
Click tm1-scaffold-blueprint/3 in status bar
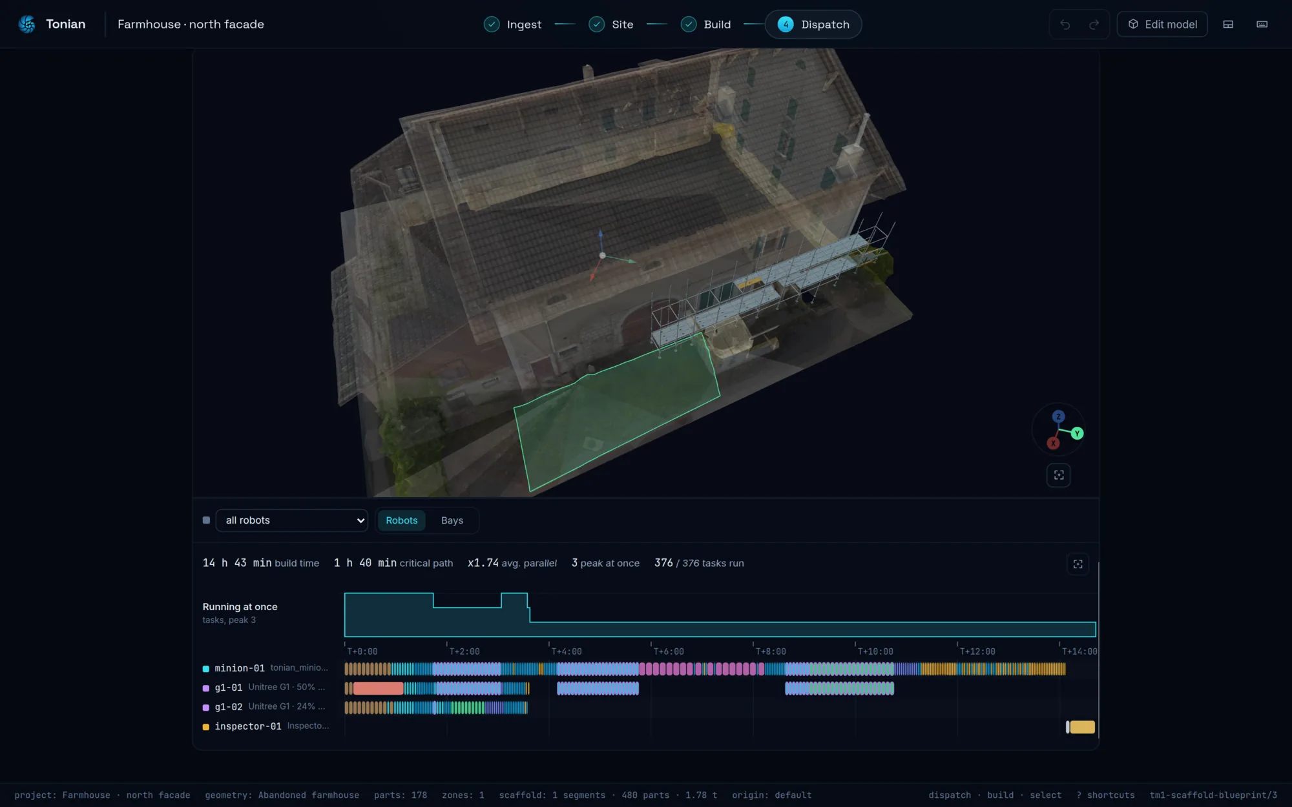point(1213,795)
